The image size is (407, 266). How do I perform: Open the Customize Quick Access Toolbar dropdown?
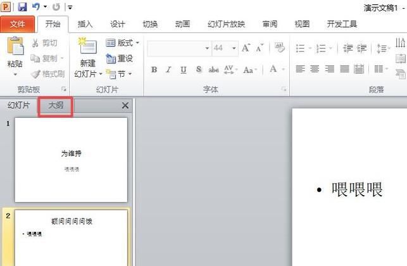[70, 7]
